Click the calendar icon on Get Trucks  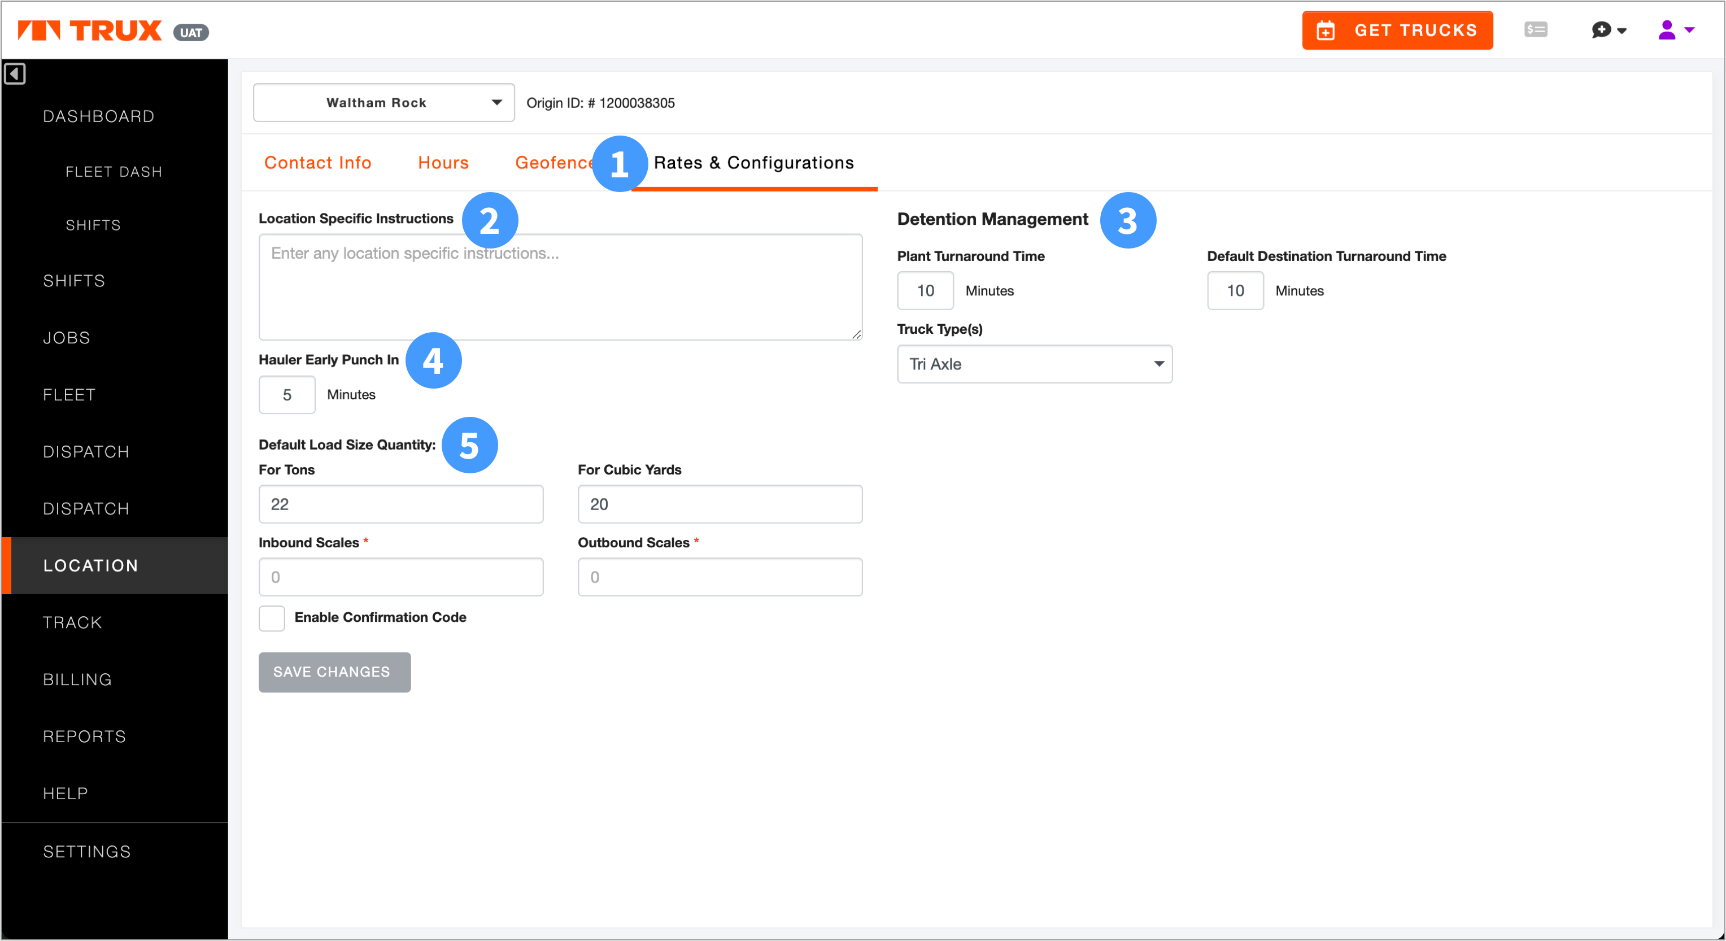click(x=1326, y=31)
